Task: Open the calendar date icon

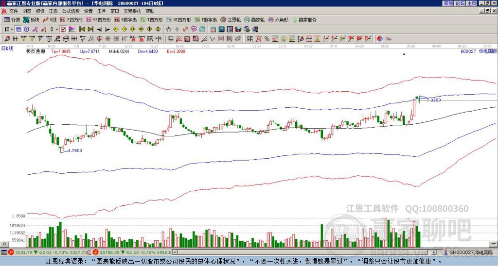Action: (x=213, y=30)
